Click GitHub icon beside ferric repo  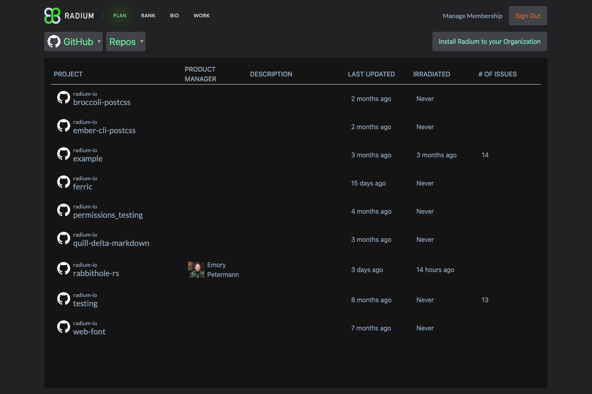(x=64, y=182)
